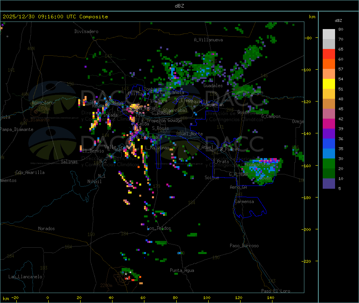
Task: Click the Aero_GA label
Action: pyautogui.click(x=239, y=187)
